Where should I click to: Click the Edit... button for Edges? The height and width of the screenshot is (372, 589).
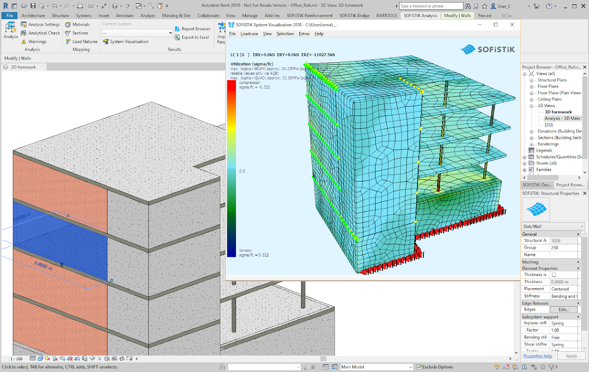pyautogui.click(x=564, y=310)
